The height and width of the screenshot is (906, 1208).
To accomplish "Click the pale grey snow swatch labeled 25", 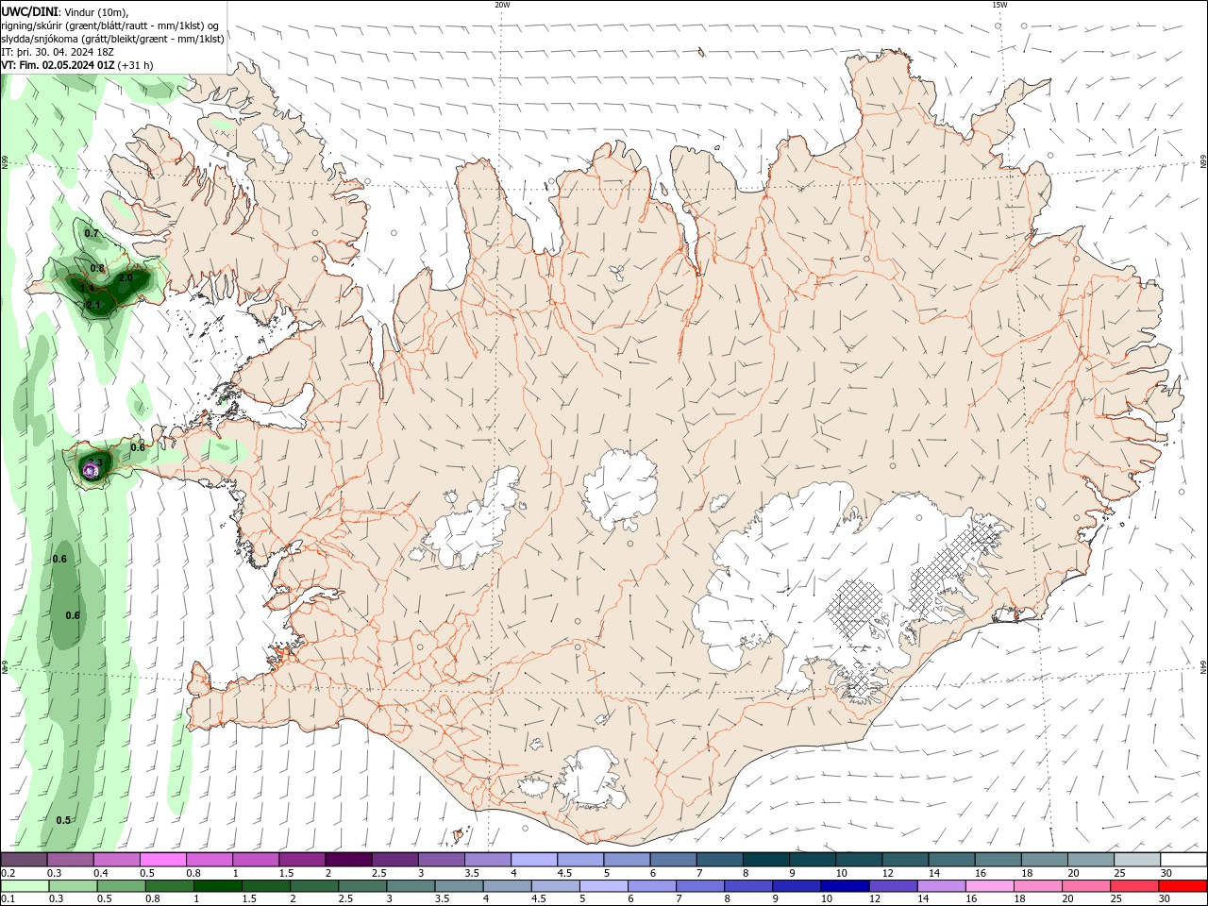I will click(1137, 859).
